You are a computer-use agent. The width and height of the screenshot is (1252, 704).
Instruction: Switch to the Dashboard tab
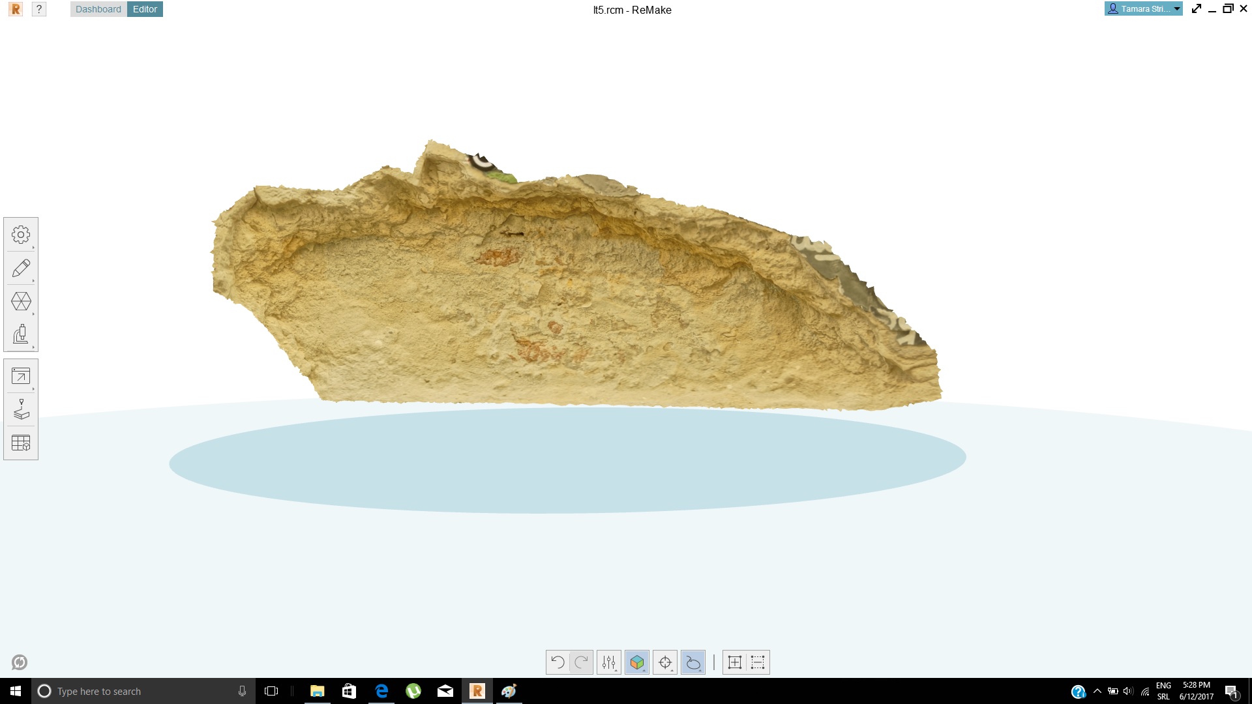98,9
